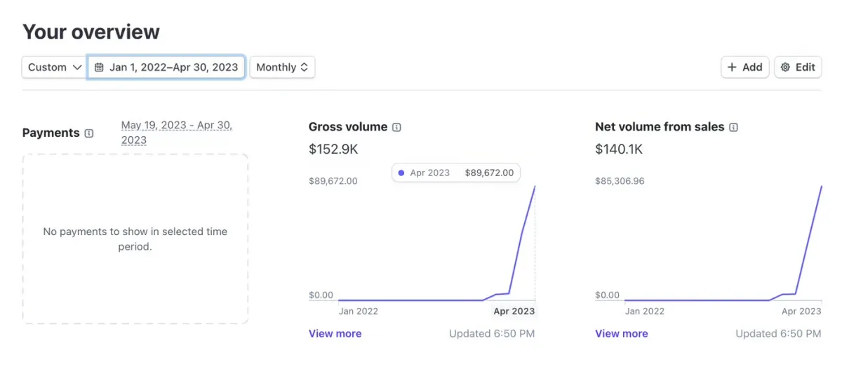This screenshot has width=842, height=376.
Task: Click the Gross volume $152.9K total
Action: tap(333, 149)
